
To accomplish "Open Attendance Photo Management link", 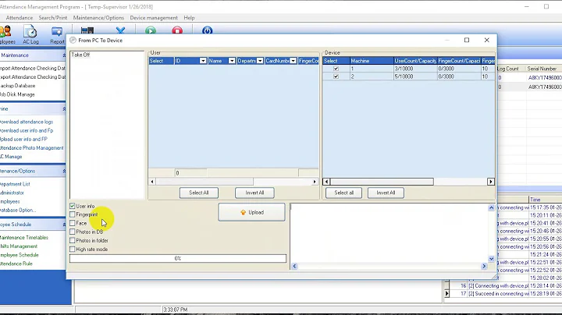I will (31, 148).
